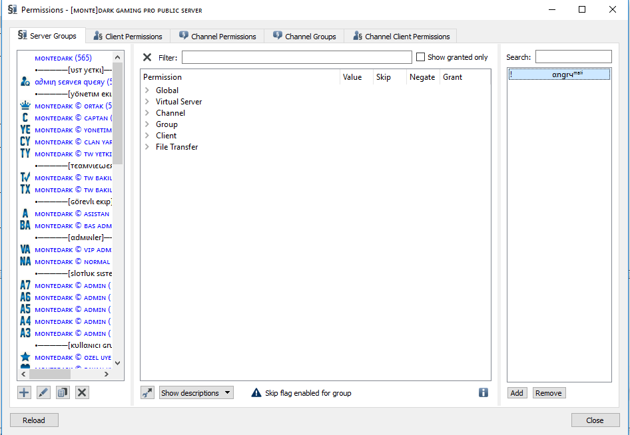Select the CY icon for CLAN YAR group
The height and width of the screenshot is (435, 630).
(x=25, y=142)
